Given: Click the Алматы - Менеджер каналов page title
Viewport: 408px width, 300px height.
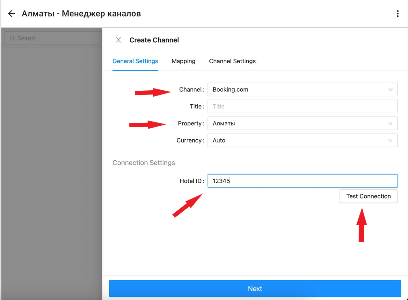Looking at the screenshot, I should pos(81,14).
